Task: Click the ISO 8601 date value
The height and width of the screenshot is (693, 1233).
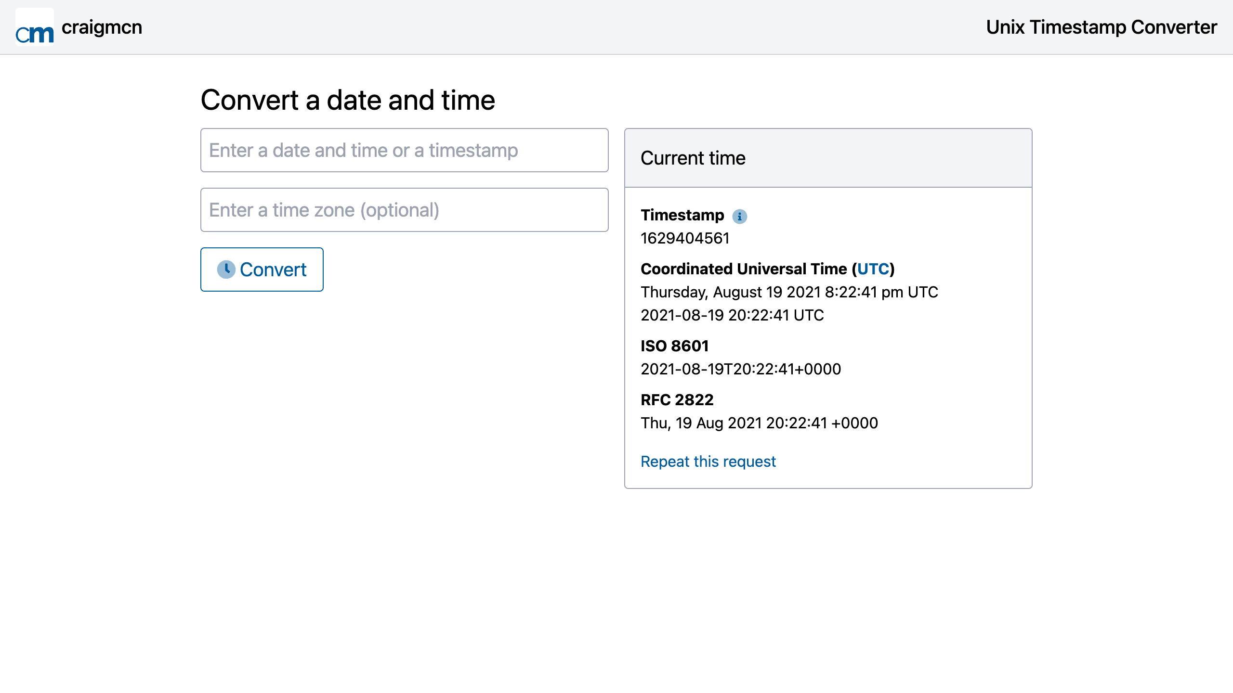Action: click(x=741, y=369)
